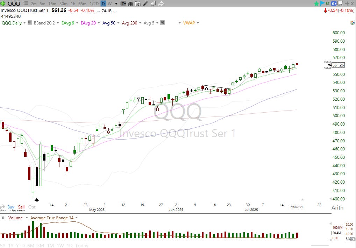Viewport: 356px width, 248px height.
Task: Click the Buy button
Action: point(11,207)
